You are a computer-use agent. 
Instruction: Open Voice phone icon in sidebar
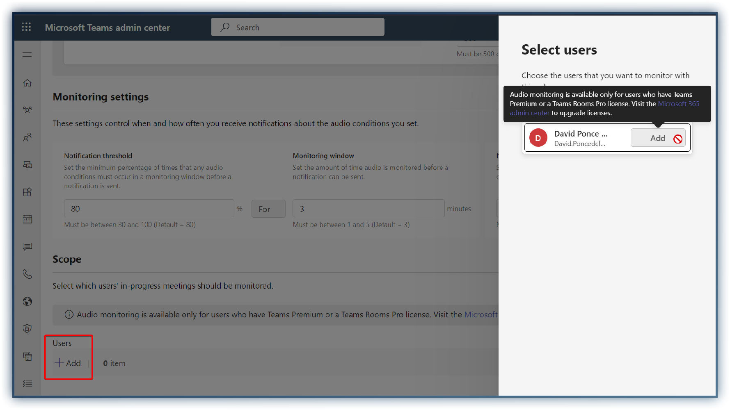pyautogui.click(x=27, y=274)
